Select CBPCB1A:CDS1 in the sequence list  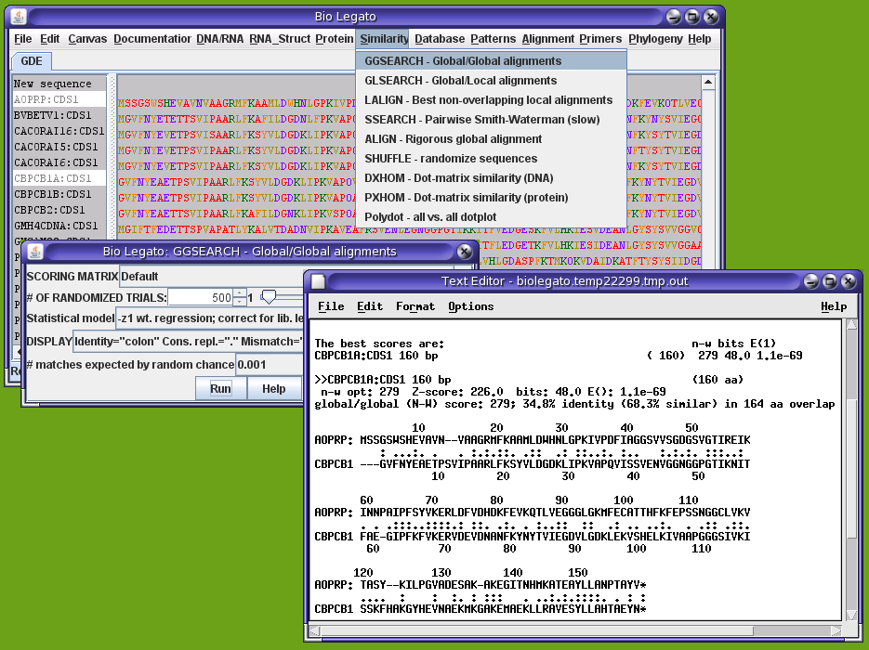[x=59, y=178]
